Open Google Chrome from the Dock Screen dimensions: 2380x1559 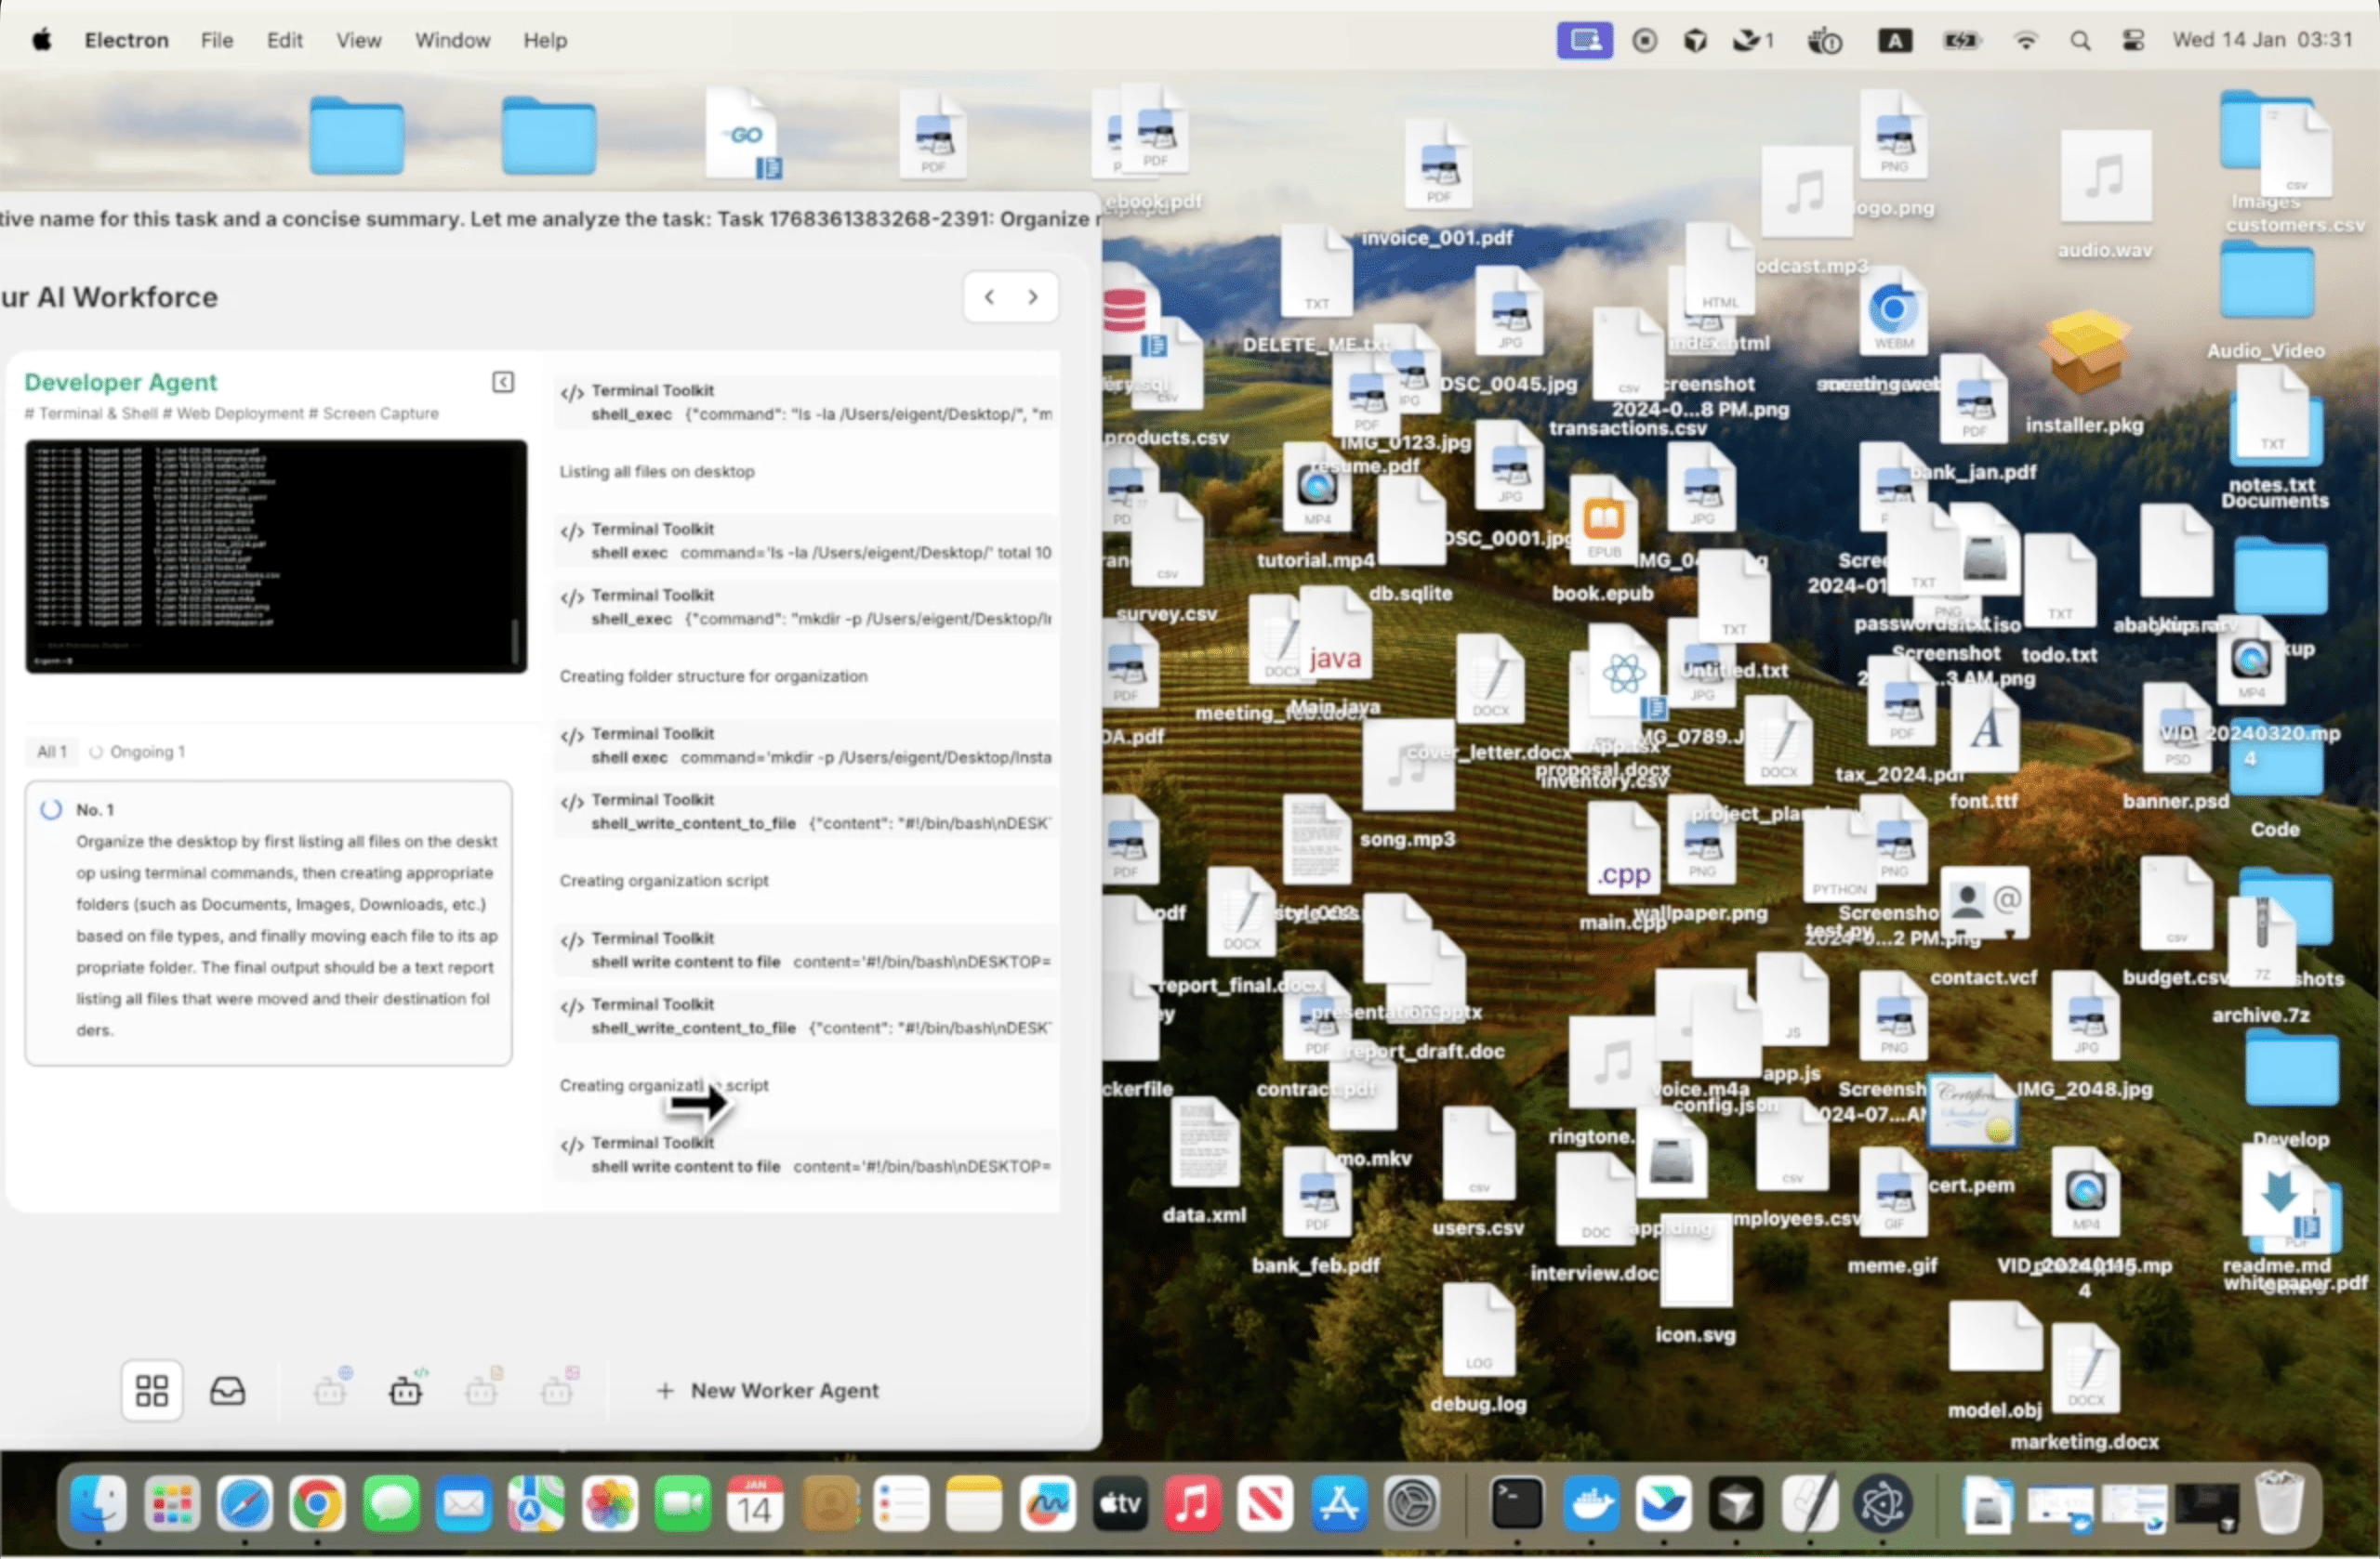click(317, 1503)
